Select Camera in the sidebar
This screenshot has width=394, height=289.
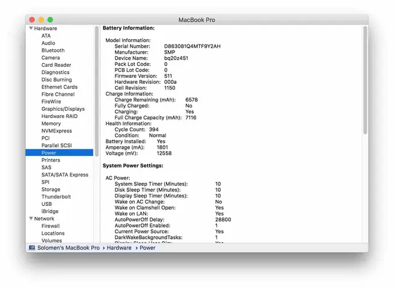pyautogui.click(x=51, y=58)
